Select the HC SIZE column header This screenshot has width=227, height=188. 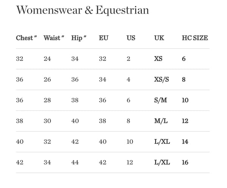click(195, 38)
